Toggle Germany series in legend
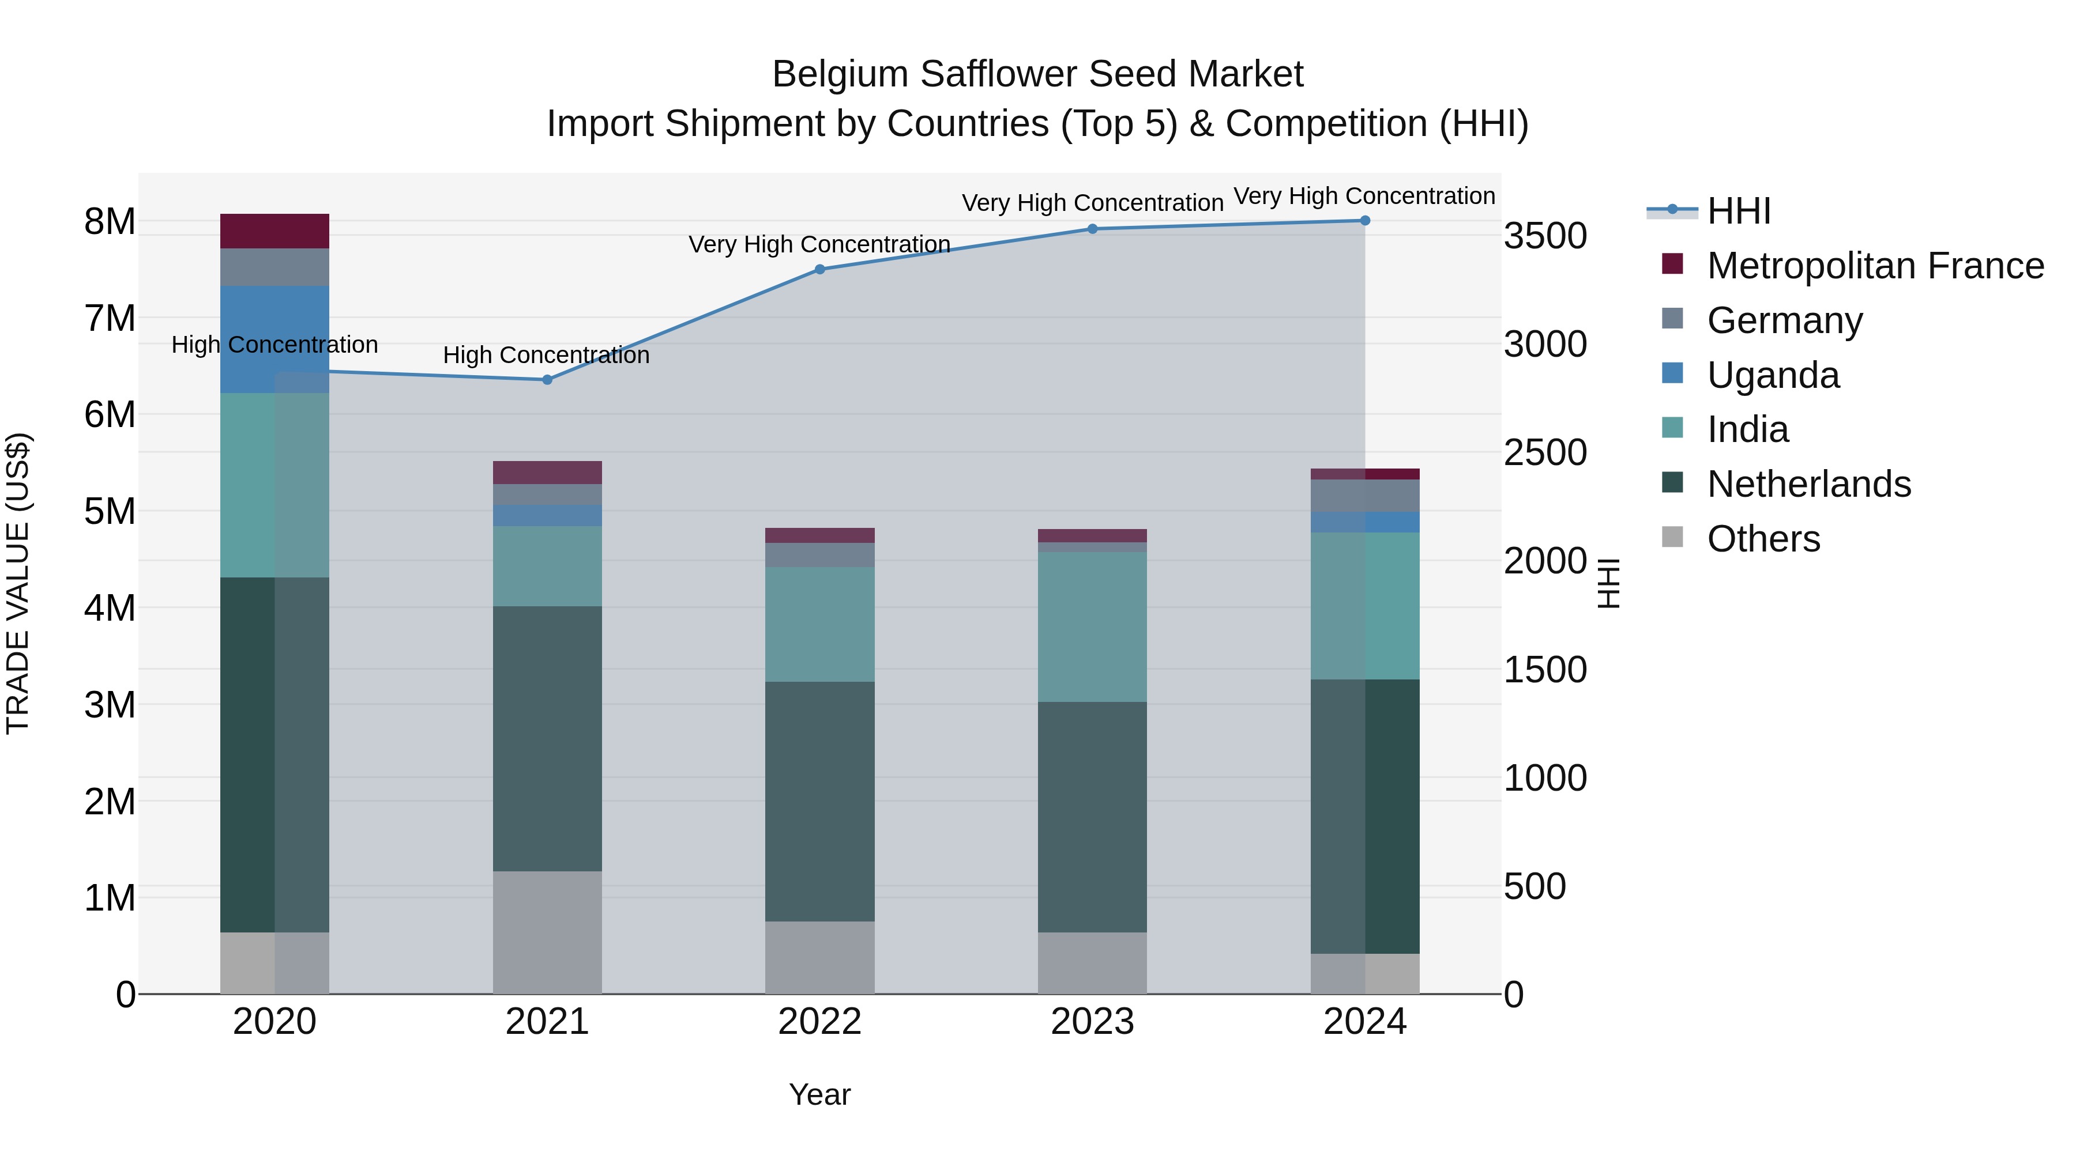The height and width of the screenshot is (1167, 2076). click(1762, 320)
